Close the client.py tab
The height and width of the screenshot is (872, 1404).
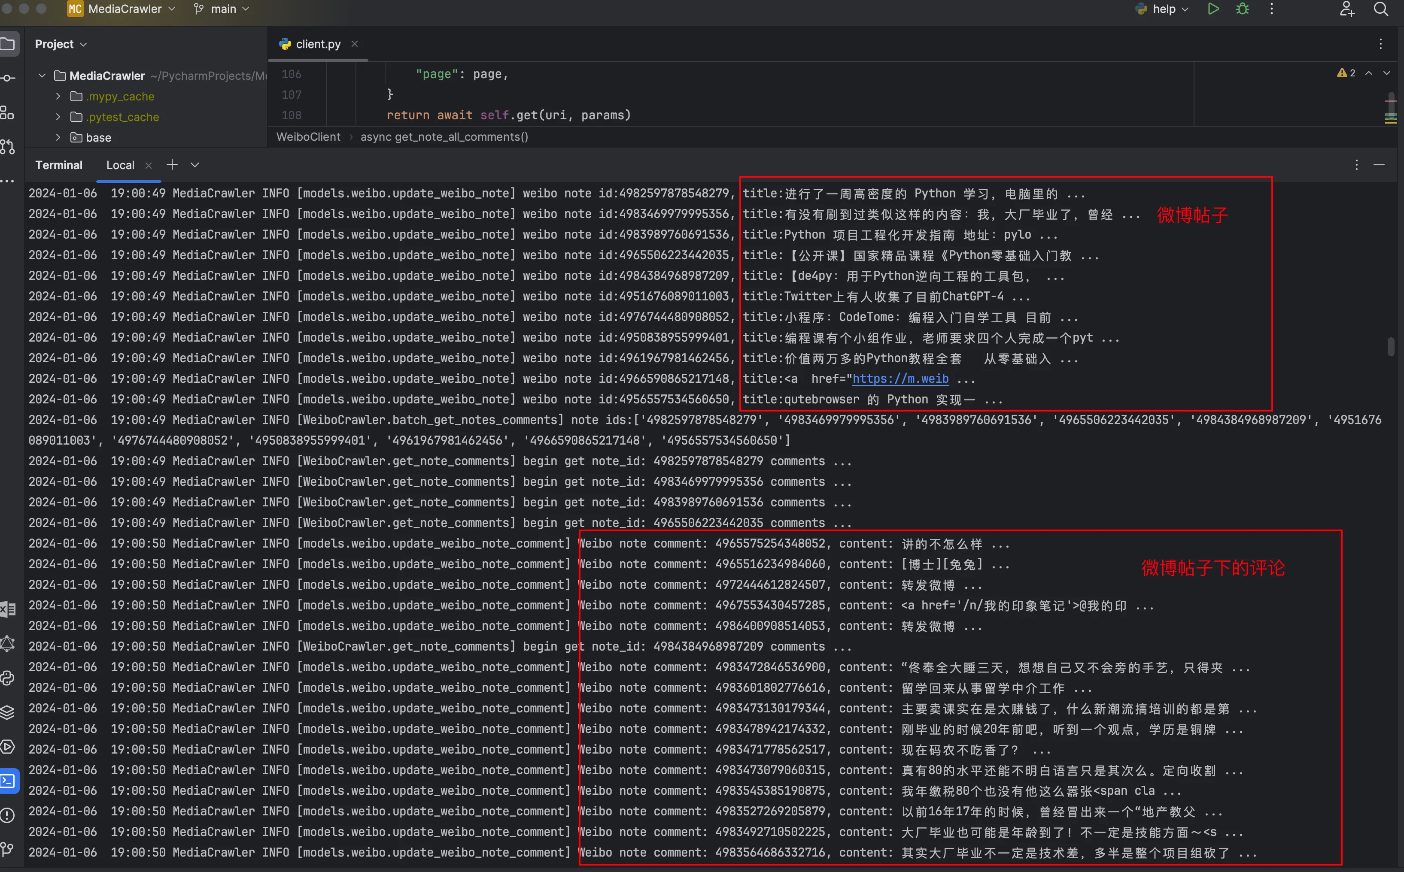click(x=354, y=44)
